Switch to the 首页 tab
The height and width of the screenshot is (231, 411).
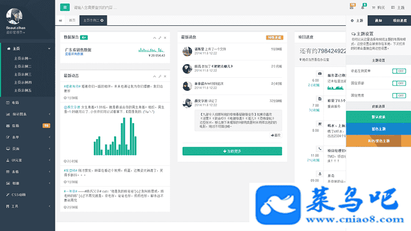point(72,20)
